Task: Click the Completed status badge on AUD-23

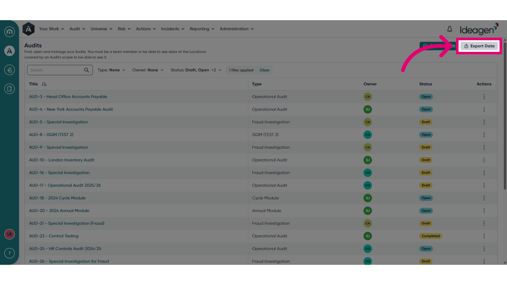Action: 430,236
